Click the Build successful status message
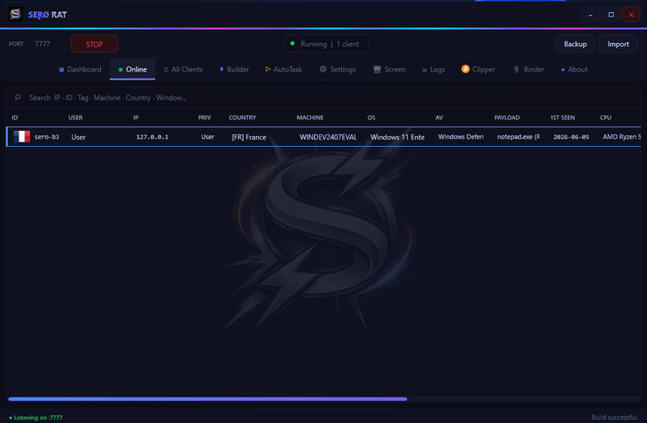 tap(615, 417)
